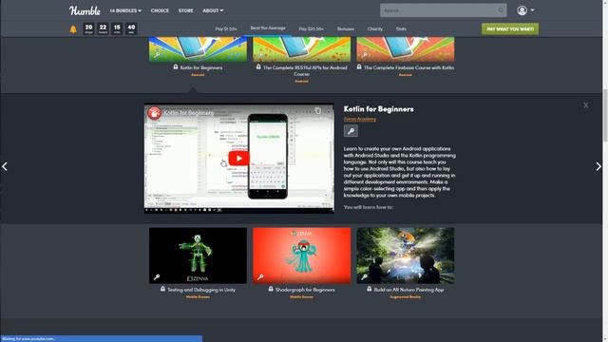Switch to Bonuses tab

346,28
